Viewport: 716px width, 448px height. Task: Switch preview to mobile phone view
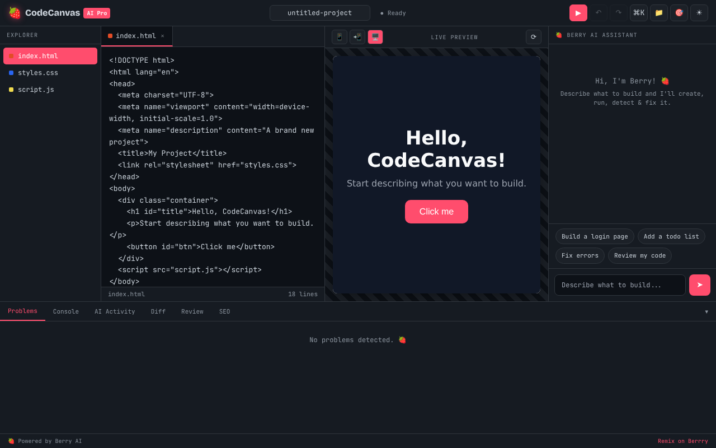pyautogui.click(x=340, y=37)
